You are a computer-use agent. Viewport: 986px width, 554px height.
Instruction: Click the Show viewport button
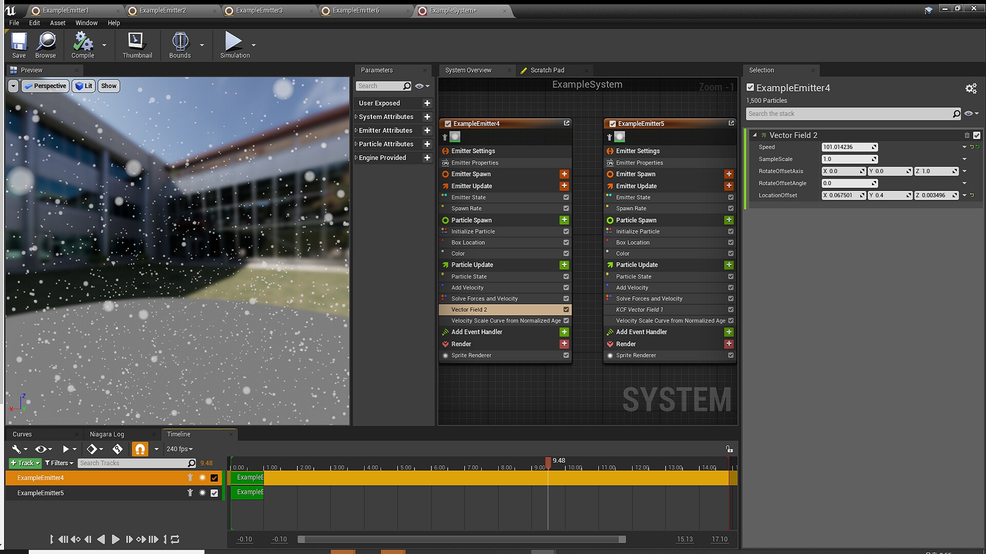click(108, 86)
